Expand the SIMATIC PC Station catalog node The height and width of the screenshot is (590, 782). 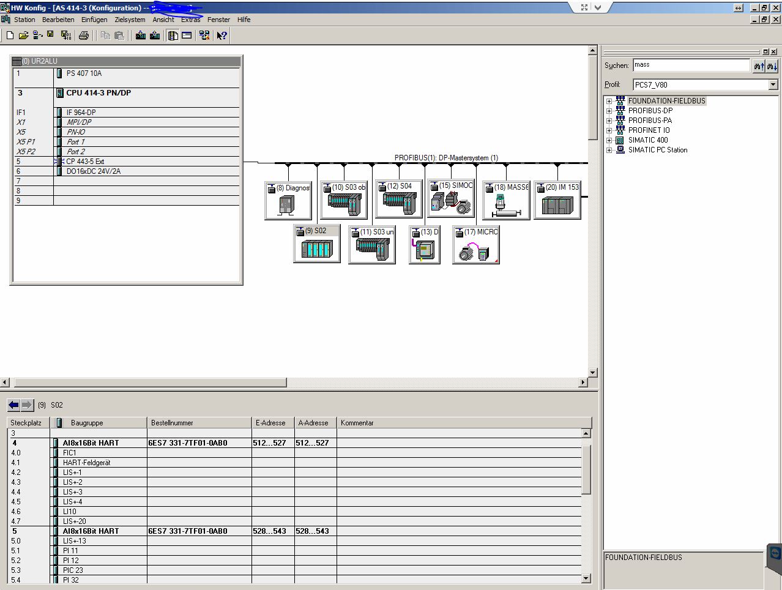609,150
